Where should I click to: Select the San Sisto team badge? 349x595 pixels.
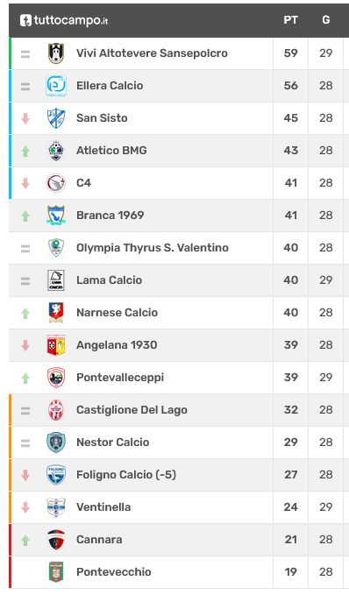[56, 118]
